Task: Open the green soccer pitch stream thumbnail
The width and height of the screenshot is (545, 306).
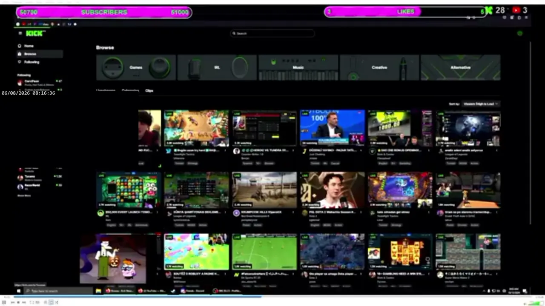Action: 264,252
